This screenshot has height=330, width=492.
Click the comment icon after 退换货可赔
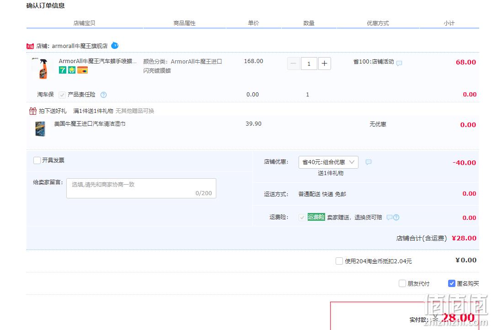pyautogui.click(x=390, y=218)
